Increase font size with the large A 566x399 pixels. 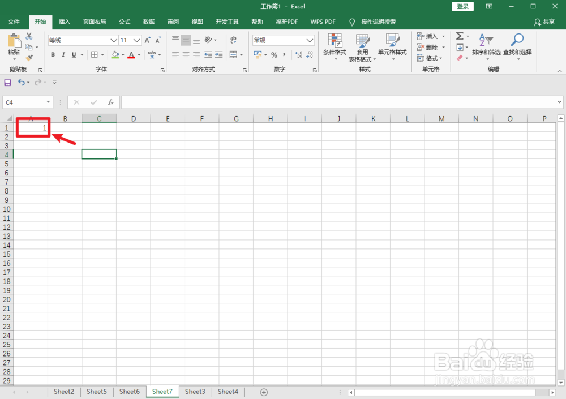147,40
